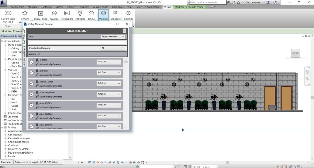Viewport: 314px width, 168px height.
Task: Open the Show / Hide frame buffer tool
Action: pyautogui.click(x=41, y=13)
